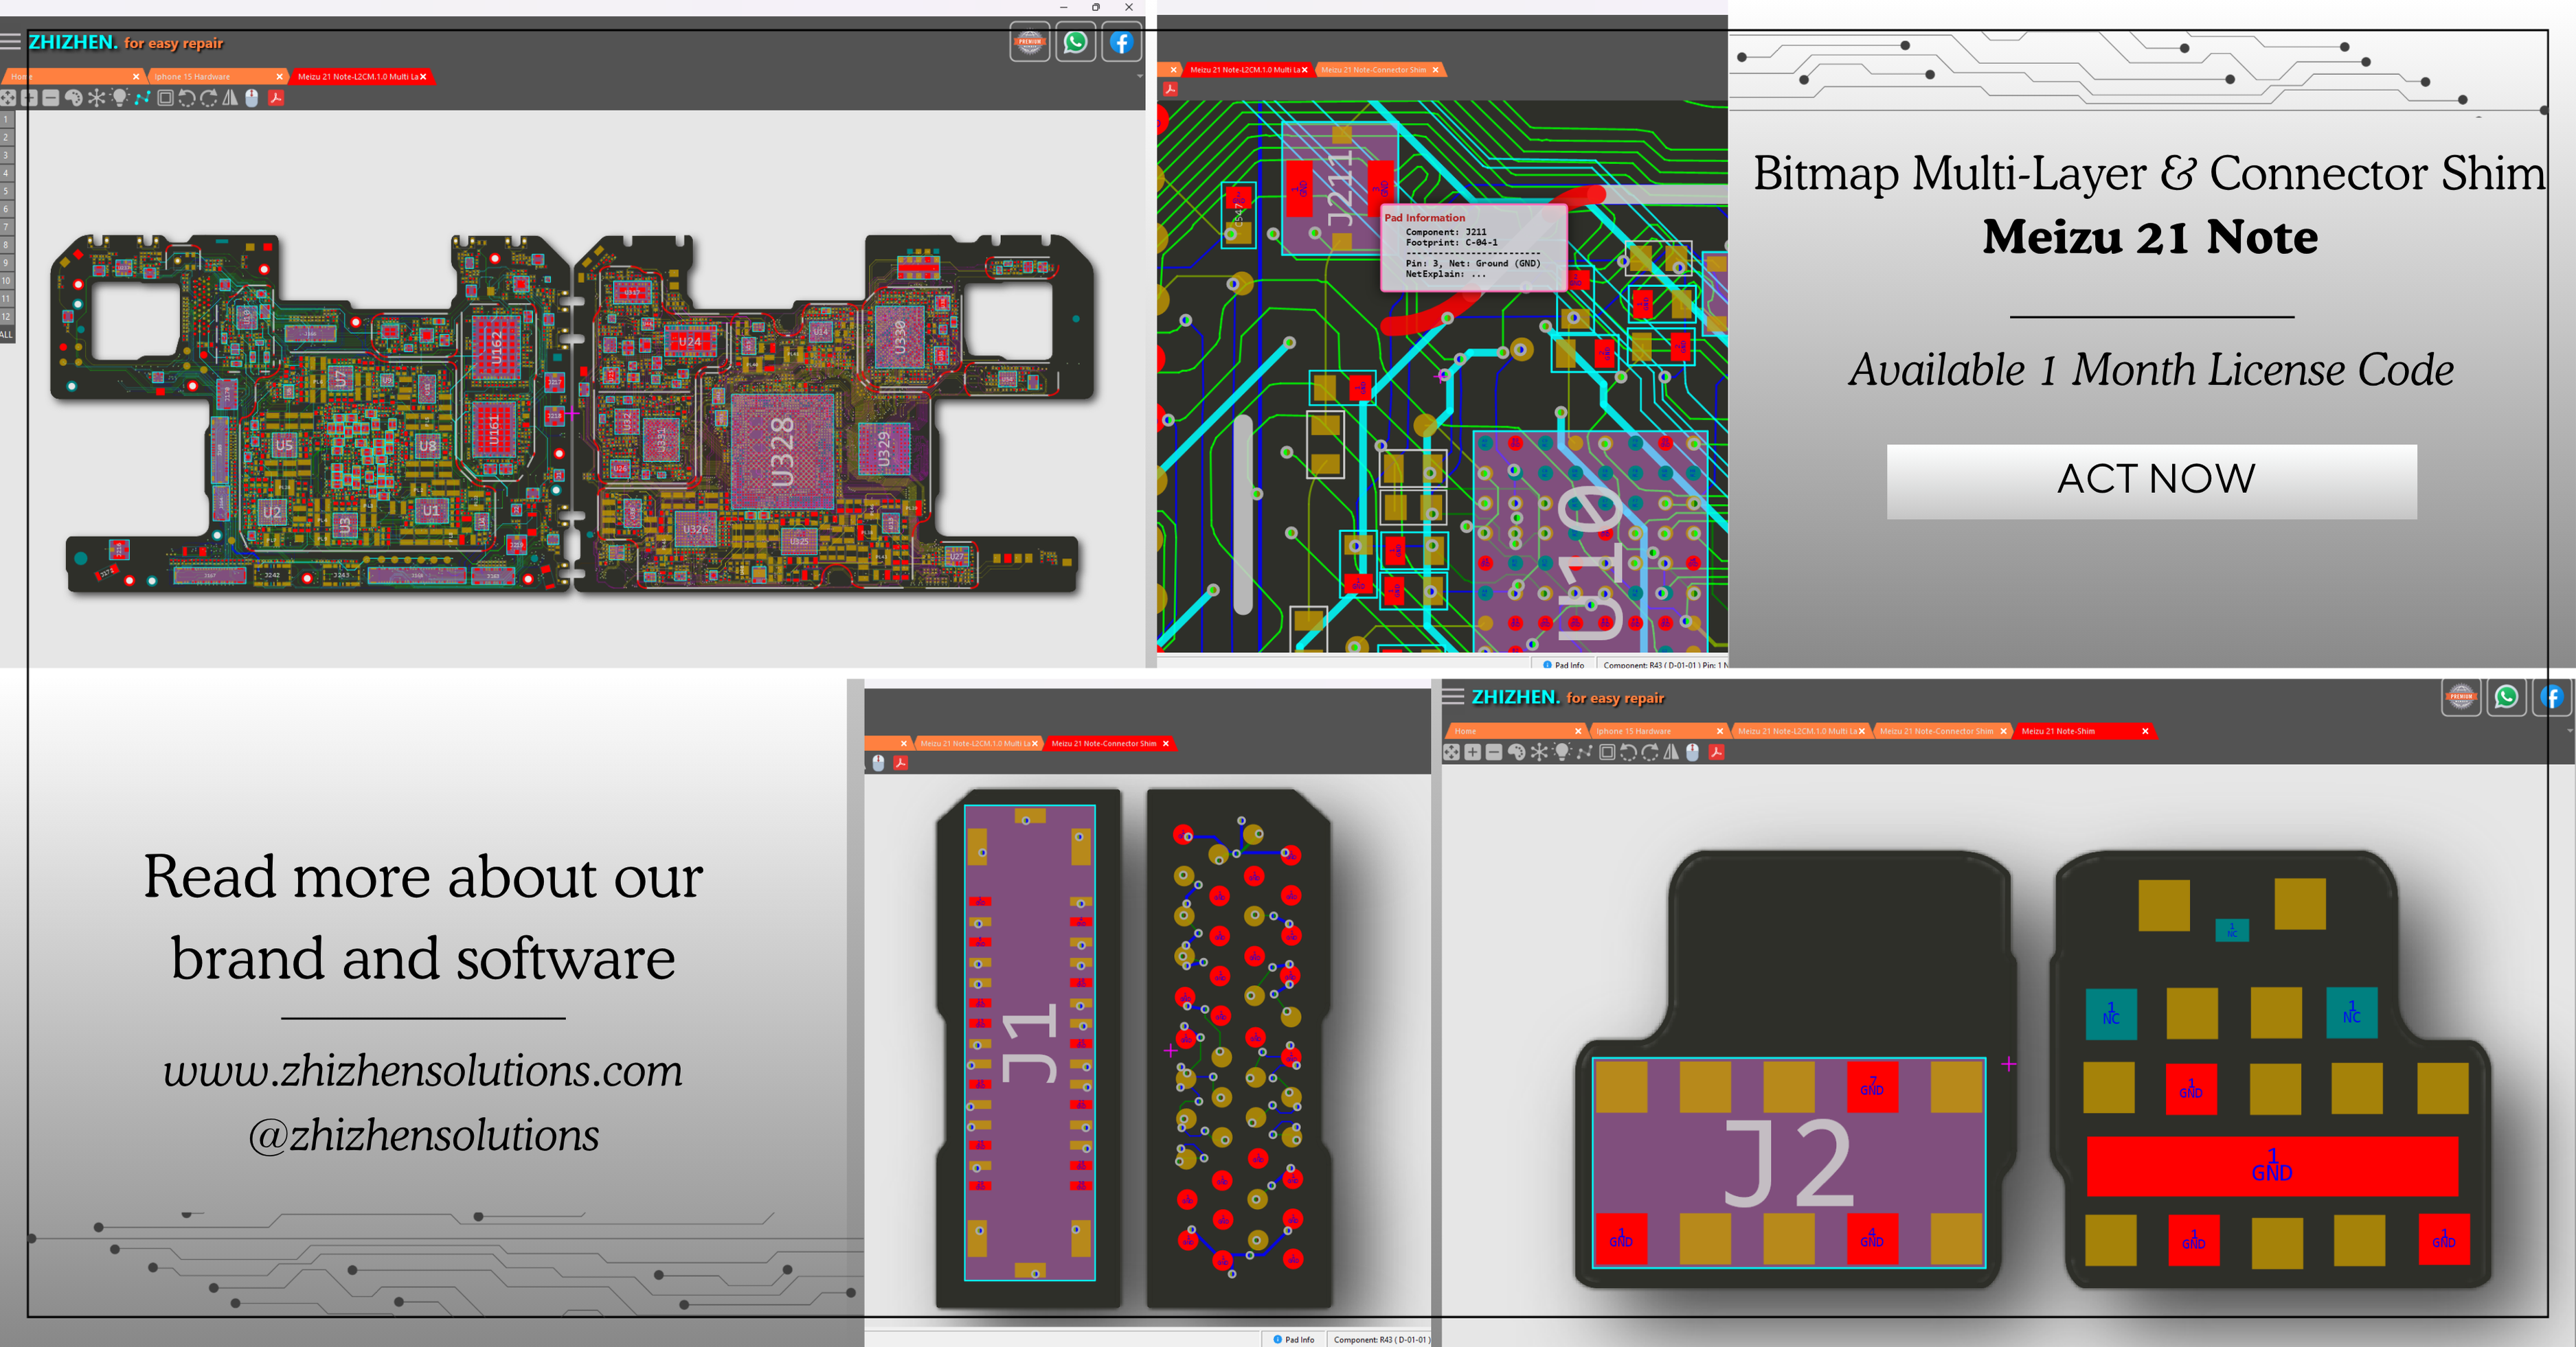2576x1347 pixels.
Task: Click the mirror flip icon in bottom-right toolbar
Action: [x=1671, y=752]
